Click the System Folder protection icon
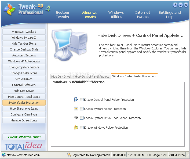 76,109
